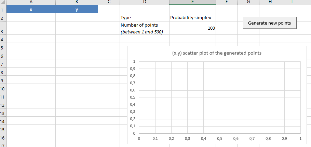Select the y header cell
Image resolution: width=311 pixels, height=147 pixels.
[77, 9]
